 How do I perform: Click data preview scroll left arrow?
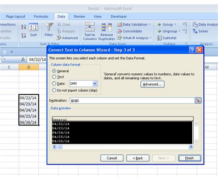pyautogui.click(x=54, y=147)
